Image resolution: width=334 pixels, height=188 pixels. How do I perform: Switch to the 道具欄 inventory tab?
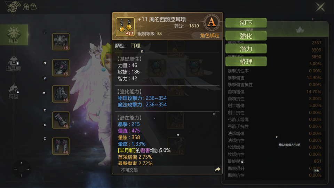[14, 64]
